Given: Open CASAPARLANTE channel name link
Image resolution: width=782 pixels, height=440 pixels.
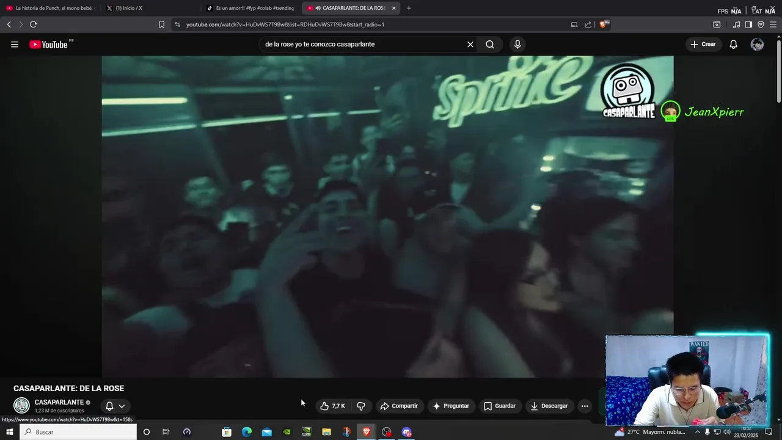Looking at the screenshot, I should coord(59,402).
